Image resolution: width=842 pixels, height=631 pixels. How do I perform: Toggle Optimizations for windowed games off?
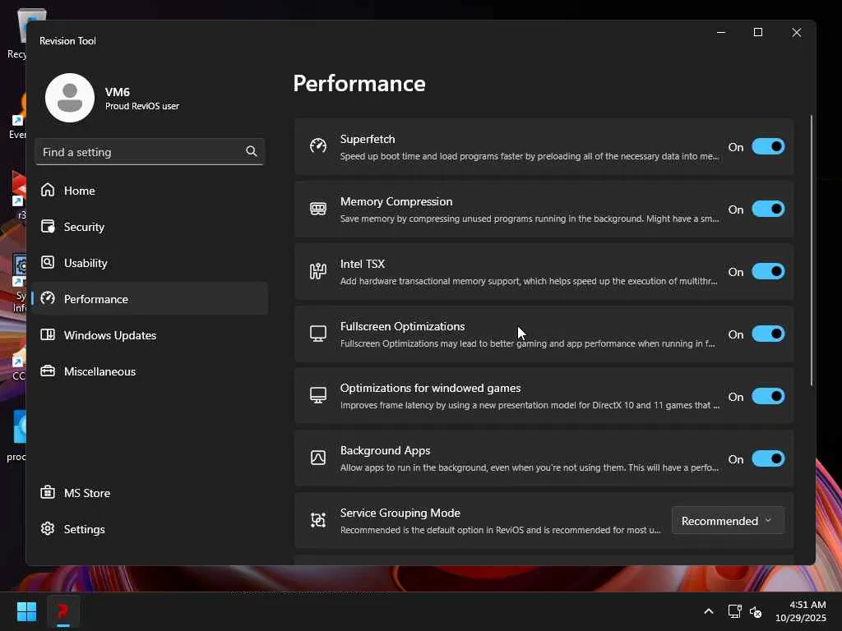[768, 396]
